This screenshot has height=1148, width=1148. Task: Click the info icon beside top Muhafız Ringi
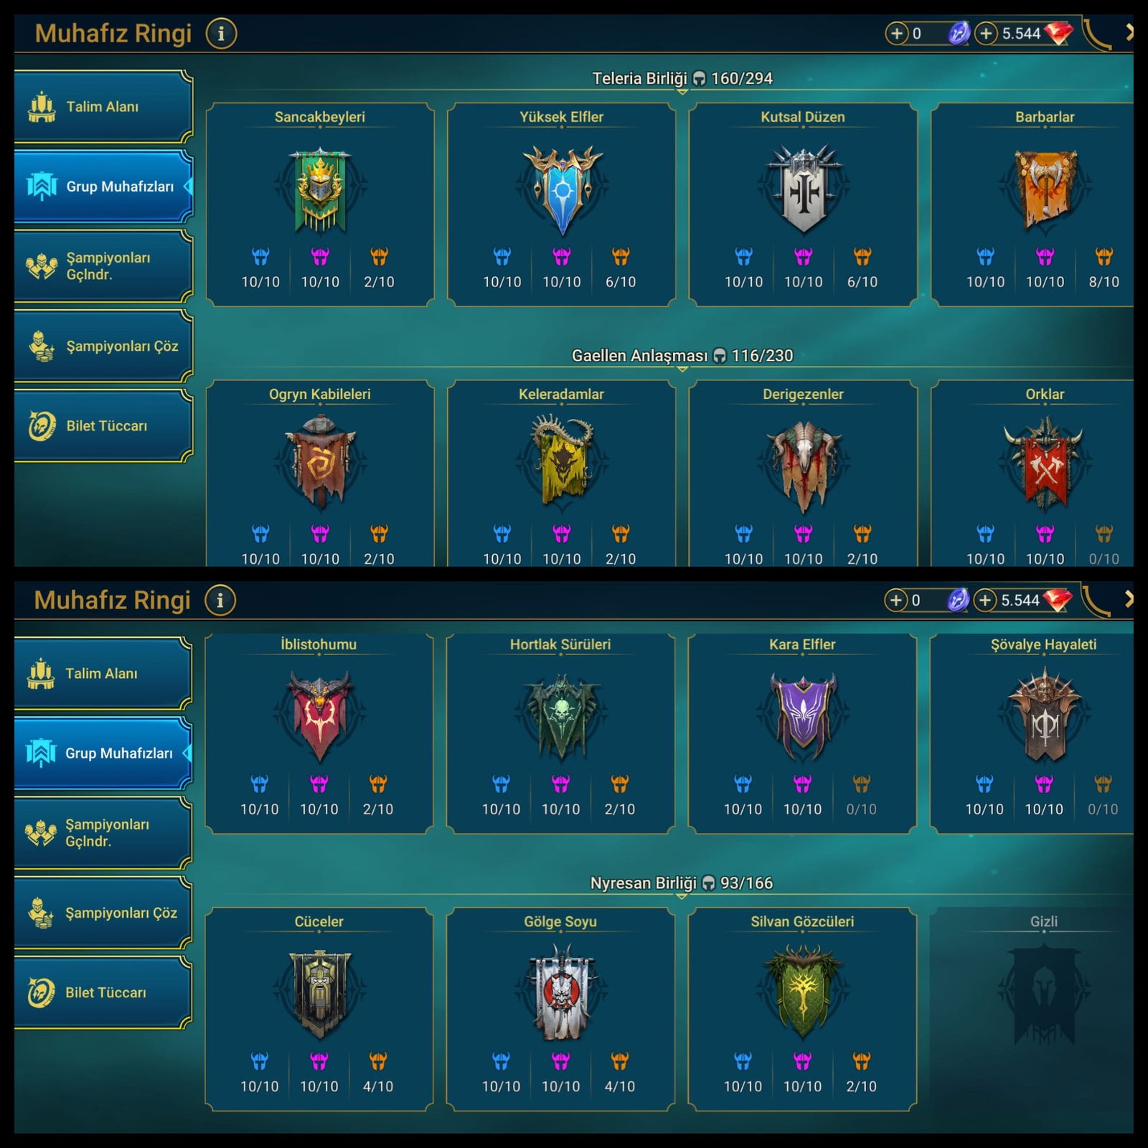pos(221,34)
